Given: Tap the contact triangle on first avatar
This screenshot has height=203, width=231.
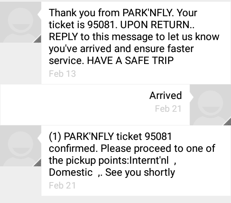Looking at the screenshot, I should (37, 39).
